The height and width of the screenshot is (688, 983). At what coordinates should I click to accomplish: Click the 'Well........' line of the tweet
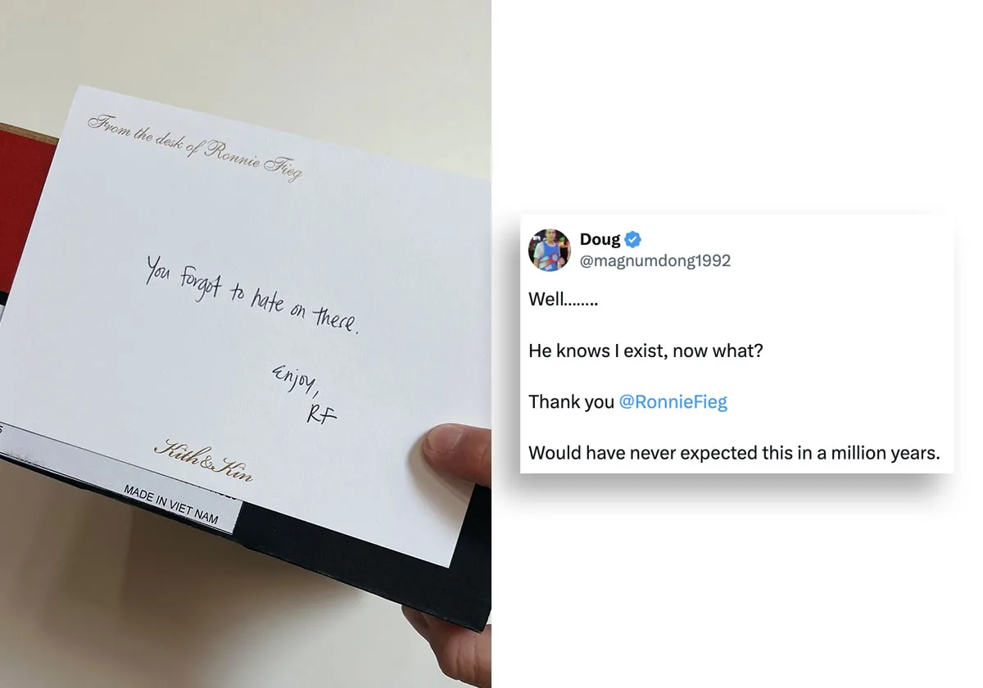click(x=563, y=300)
